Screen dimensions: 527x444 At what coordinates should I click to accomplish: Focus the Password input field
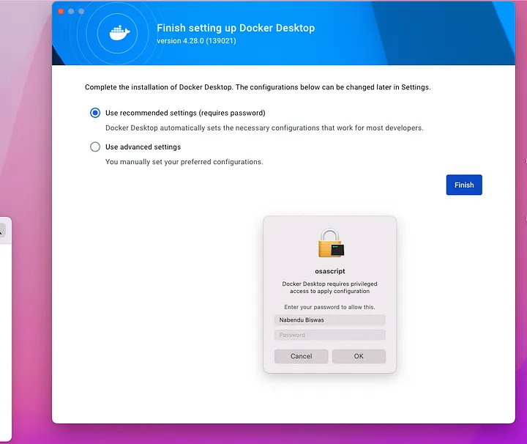(329, 335)
